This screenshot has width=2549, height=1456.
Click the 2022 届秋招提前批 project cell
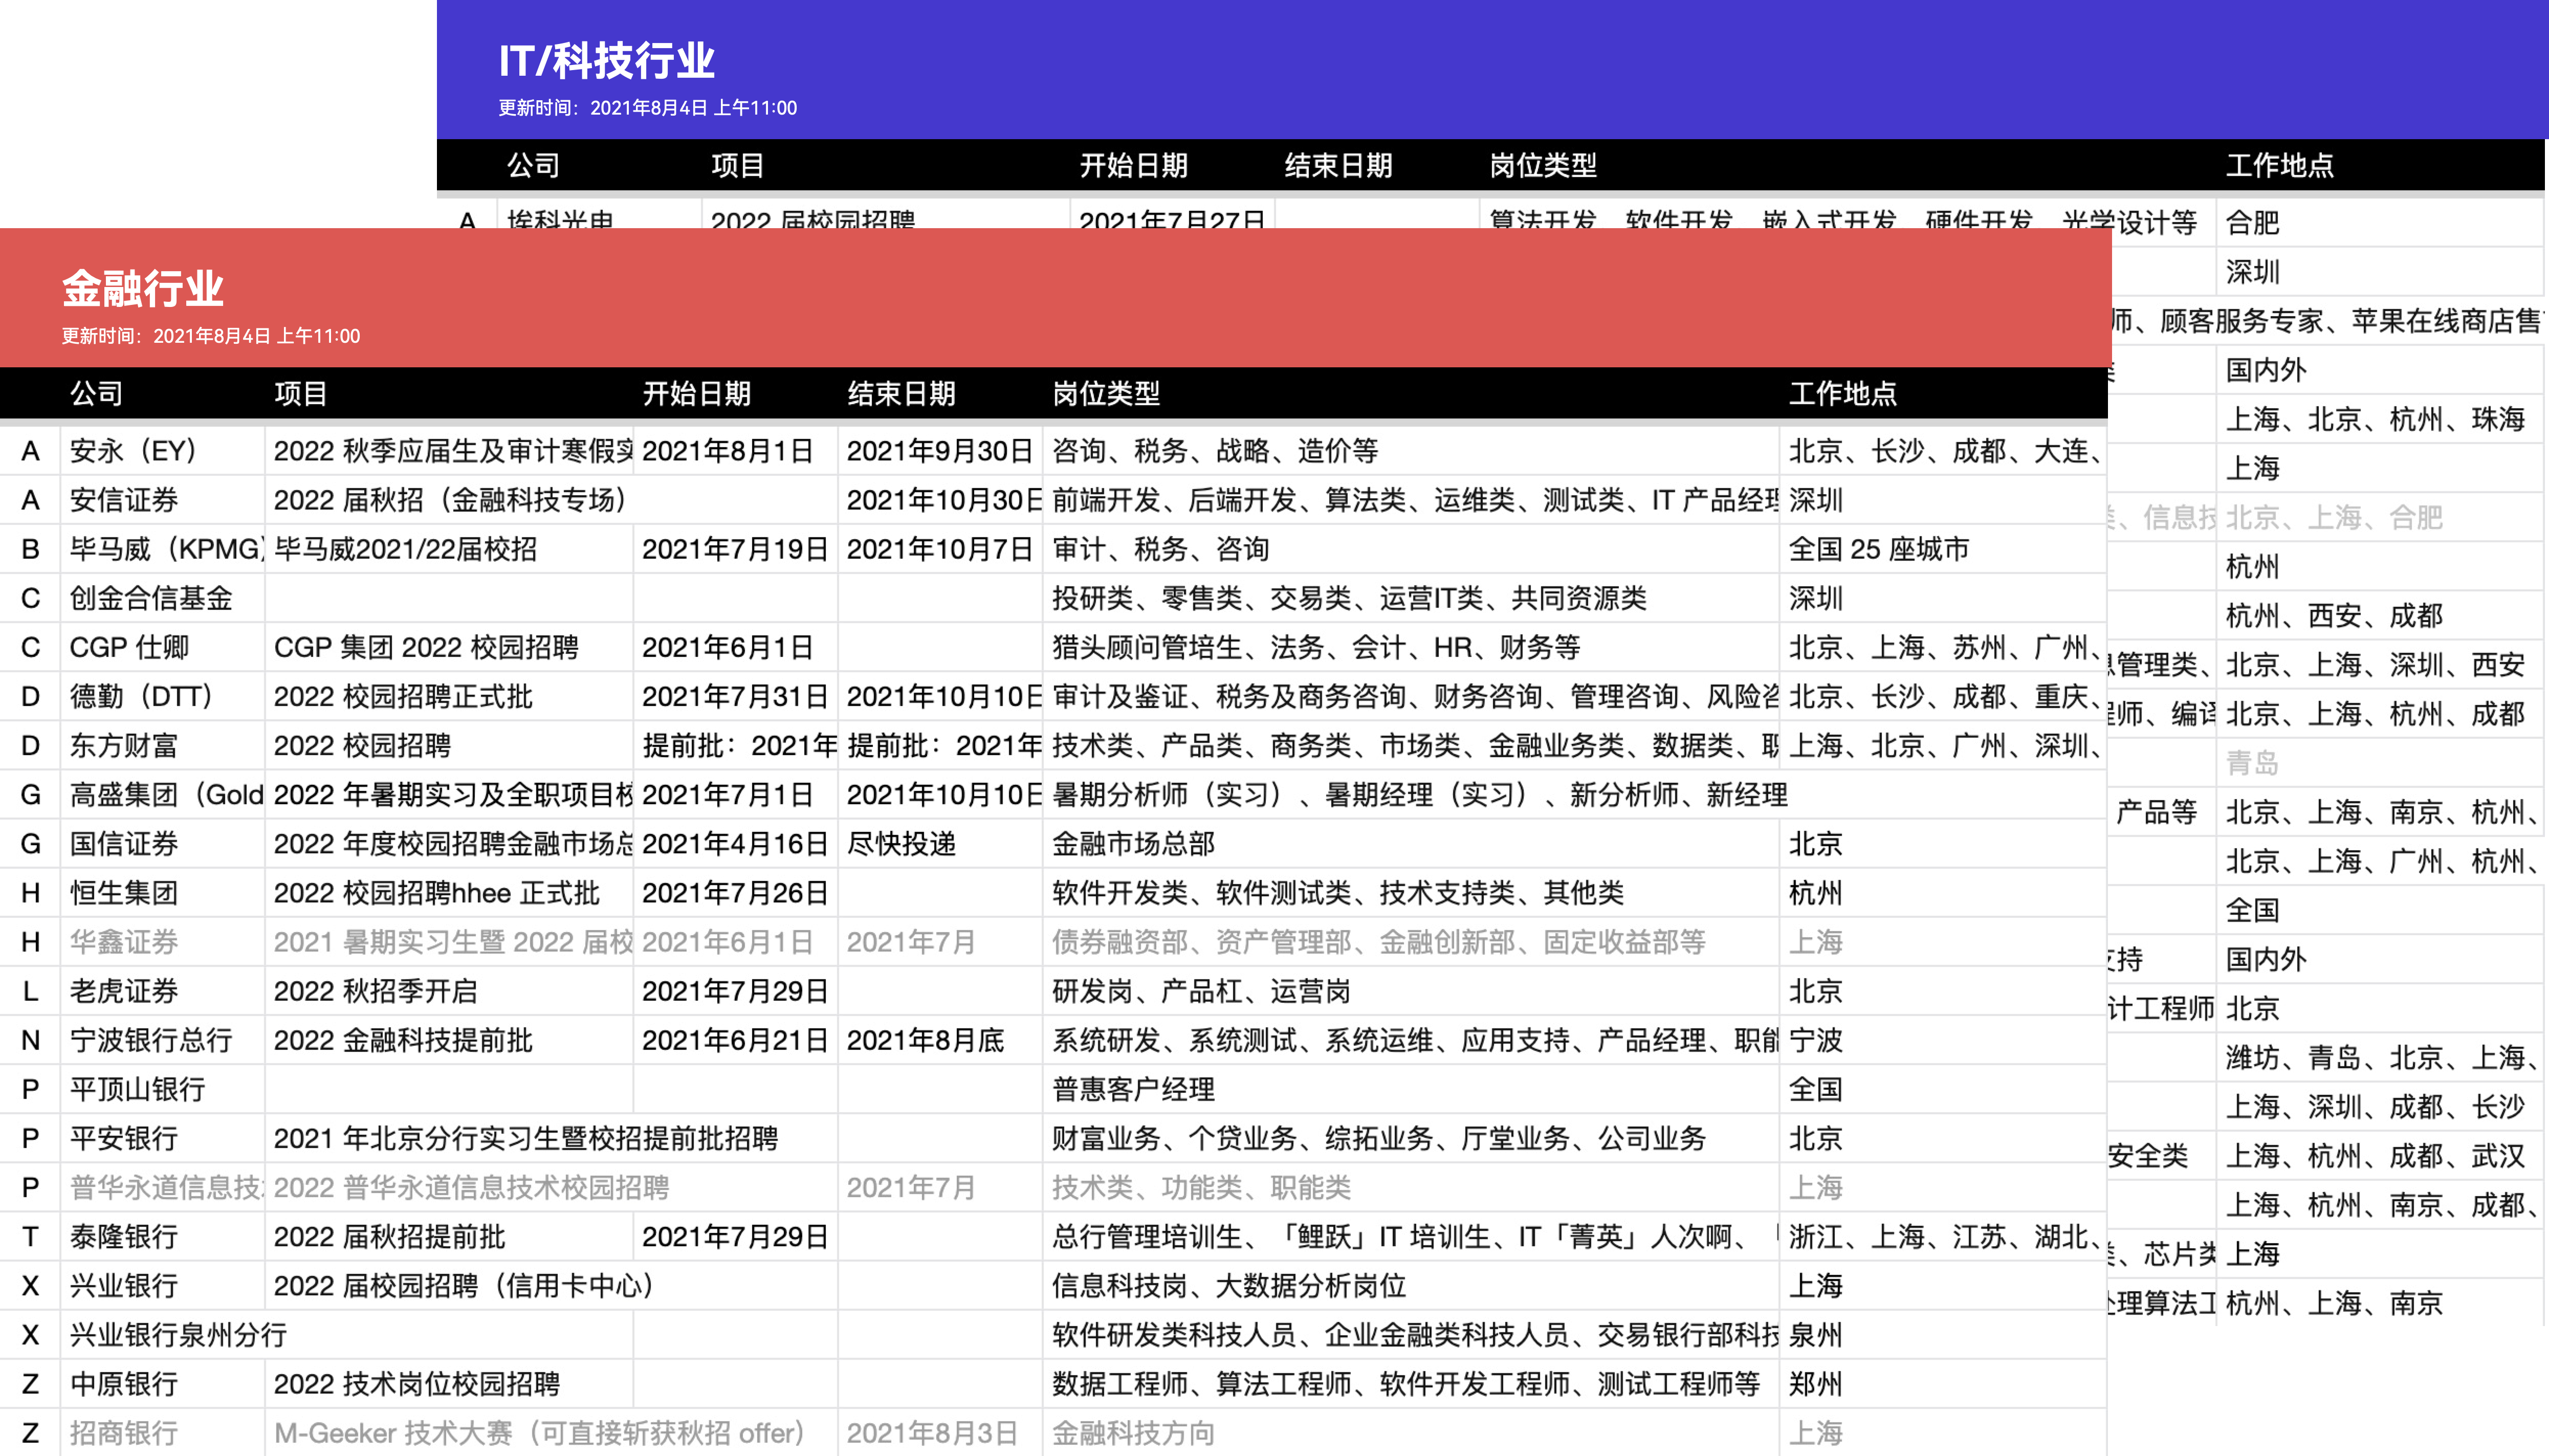click(x=449, y=1237)
